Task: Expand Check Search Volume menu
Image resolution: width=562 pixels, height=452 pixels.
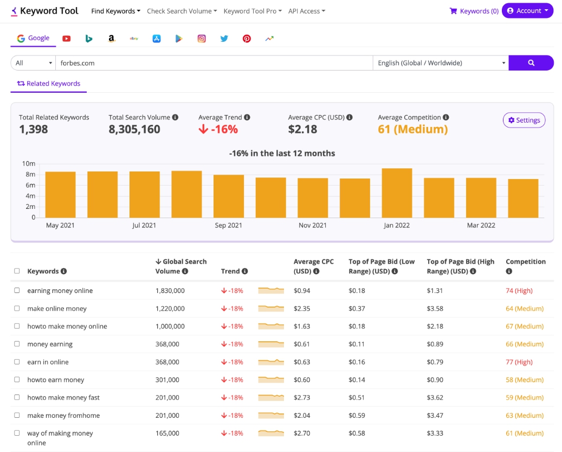Action: pyautogui.click(x=182, y=11)
